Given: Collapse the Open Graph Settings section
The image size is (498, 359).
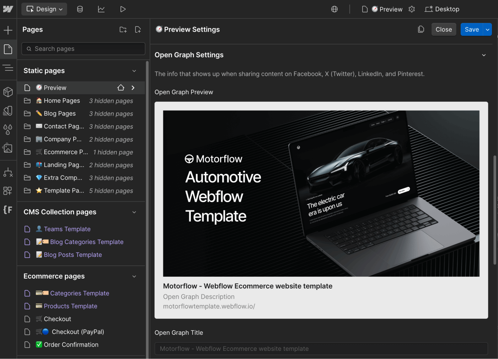Looking at the screenshot, I should click(x=484, y=55).
